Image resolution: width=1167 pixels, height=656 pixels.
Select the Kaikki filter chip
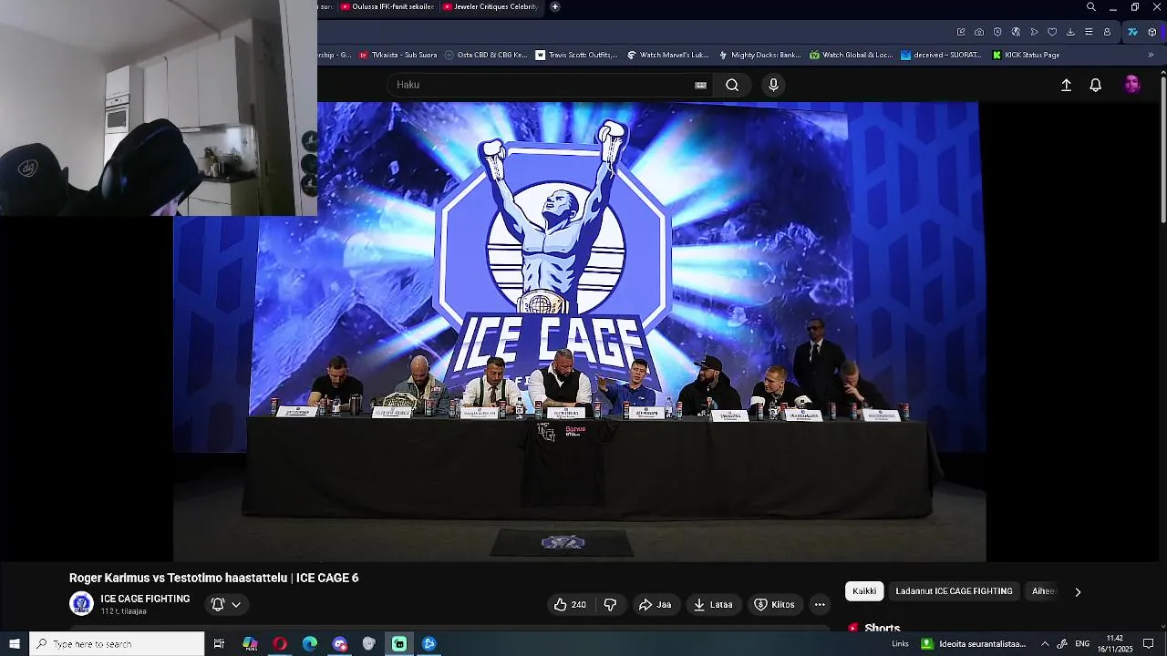tap(864, 591)
